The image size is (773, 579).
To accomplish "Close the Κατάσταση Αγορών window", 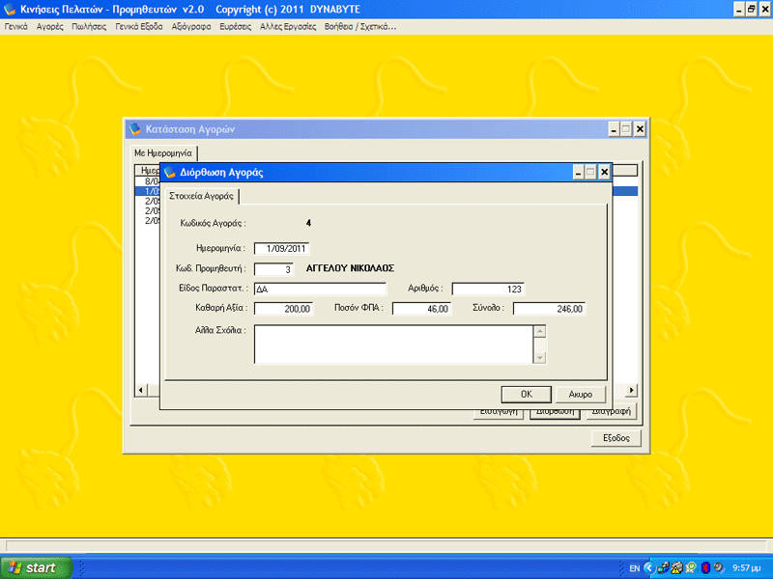I will [x=640, y=129].
